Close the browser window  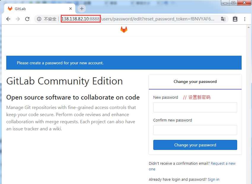(x=244, y=3)
